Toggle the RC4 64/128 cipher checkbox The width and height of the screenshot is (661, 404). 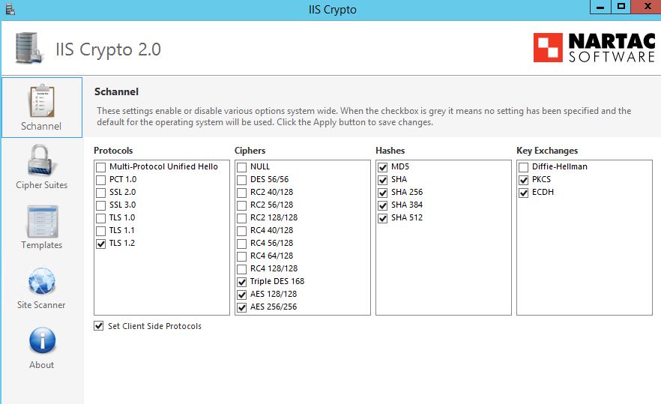(241, 256)
